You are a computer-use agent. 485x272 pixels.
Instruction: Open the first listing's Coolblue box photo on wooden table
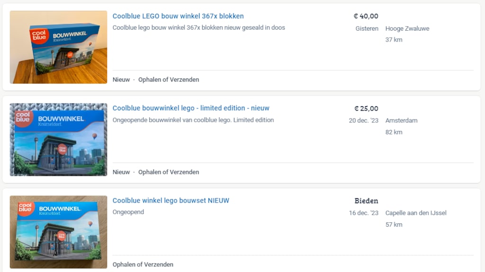(x=58, y=47)
